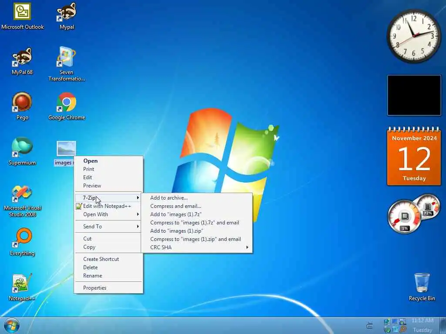Click the November 2024 calendar gadget

coord(414,156)
